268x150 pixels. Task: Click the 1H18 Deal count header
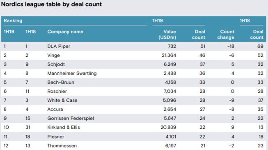pyautogui.click(x=257, y=34)
